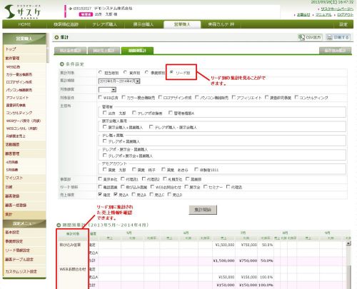Open コンサルティング in the left sidebar

coord(19,113)
